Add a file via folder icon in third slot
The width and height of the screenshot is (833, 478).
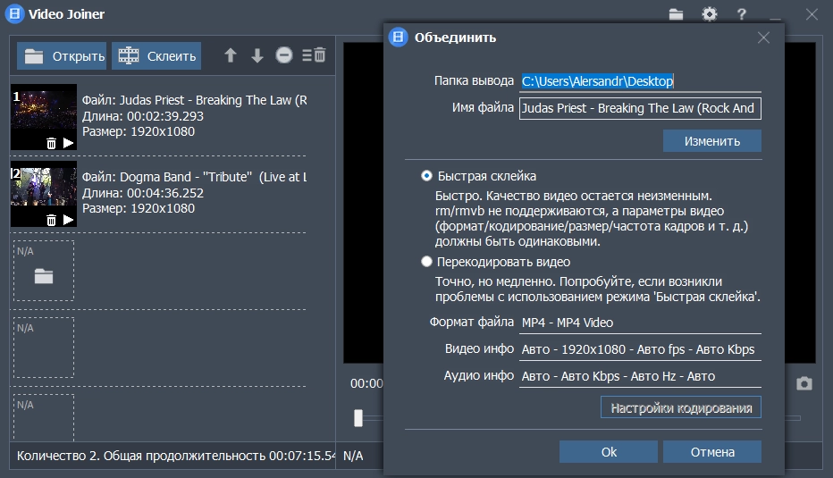(x=44, y=276)
